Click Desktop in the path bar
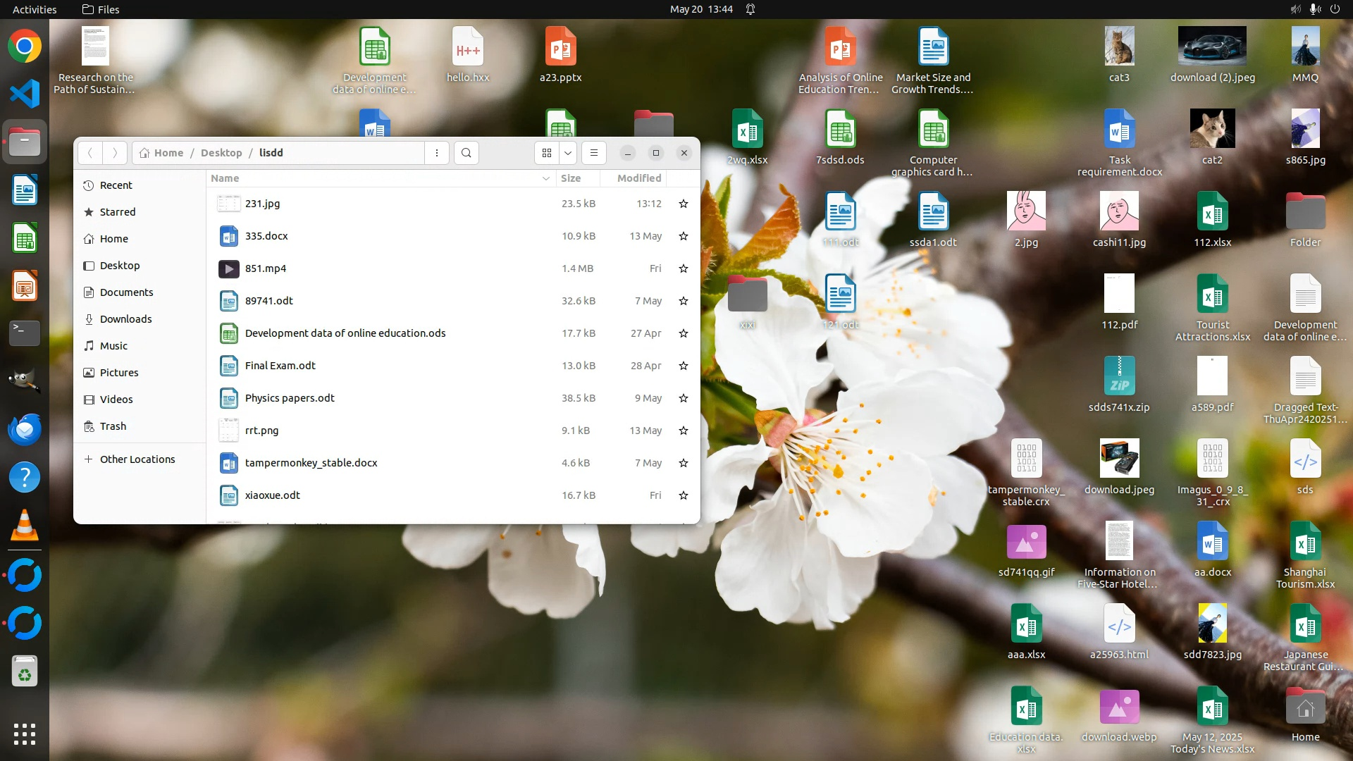The image size is (1353, 761). coord(221,153)
